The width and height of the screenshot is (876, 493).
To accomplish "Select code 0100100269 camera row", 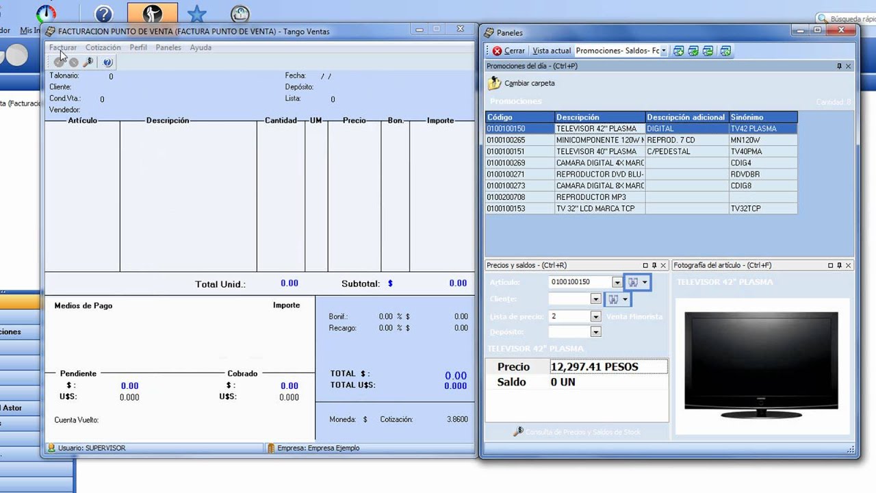I will [641, 163].
